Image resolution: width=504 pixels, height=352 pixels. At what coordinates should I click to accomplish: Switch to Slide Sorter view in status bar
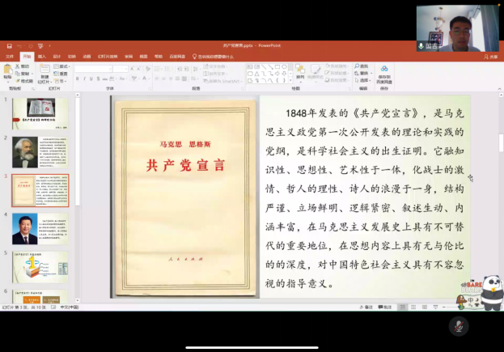point(413,307)
